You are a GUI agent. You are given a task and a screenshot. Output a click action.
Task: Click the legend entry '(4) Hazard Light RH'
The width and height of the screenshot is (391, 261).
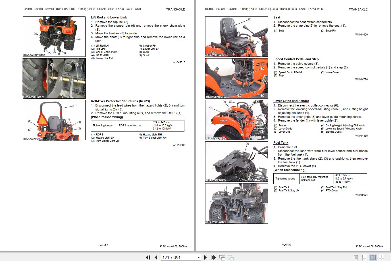coord(150,135)
